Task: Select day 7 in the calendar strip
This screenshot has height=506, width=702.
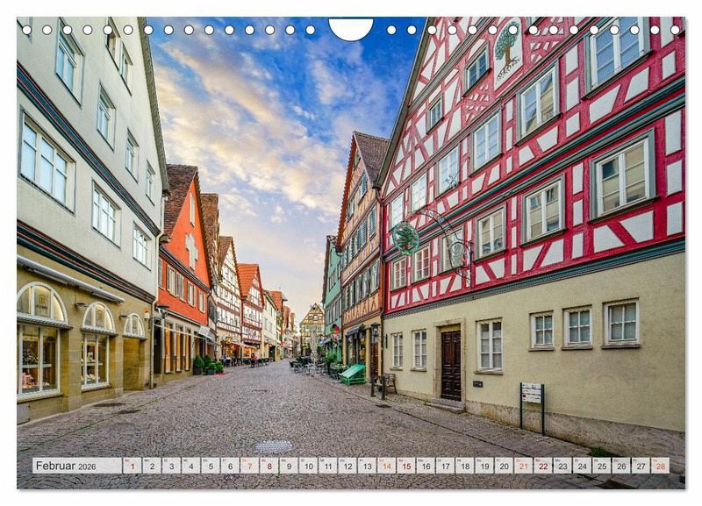Action: (249, 466)
